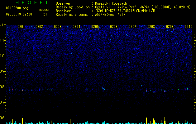Viewport: 196px width, 124px height.
Task: Click antenna value A504HB(yagi 4el)
Action: [x=110, y=15]
